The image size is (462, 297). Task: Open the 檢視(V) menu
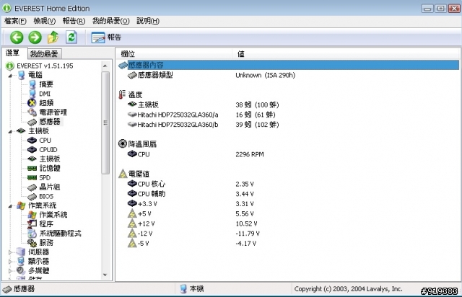(x=45, y=21)
